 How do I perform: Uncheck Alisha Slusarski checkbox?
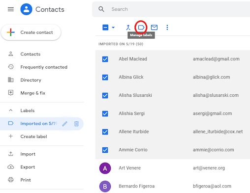(x=105, y=95)
